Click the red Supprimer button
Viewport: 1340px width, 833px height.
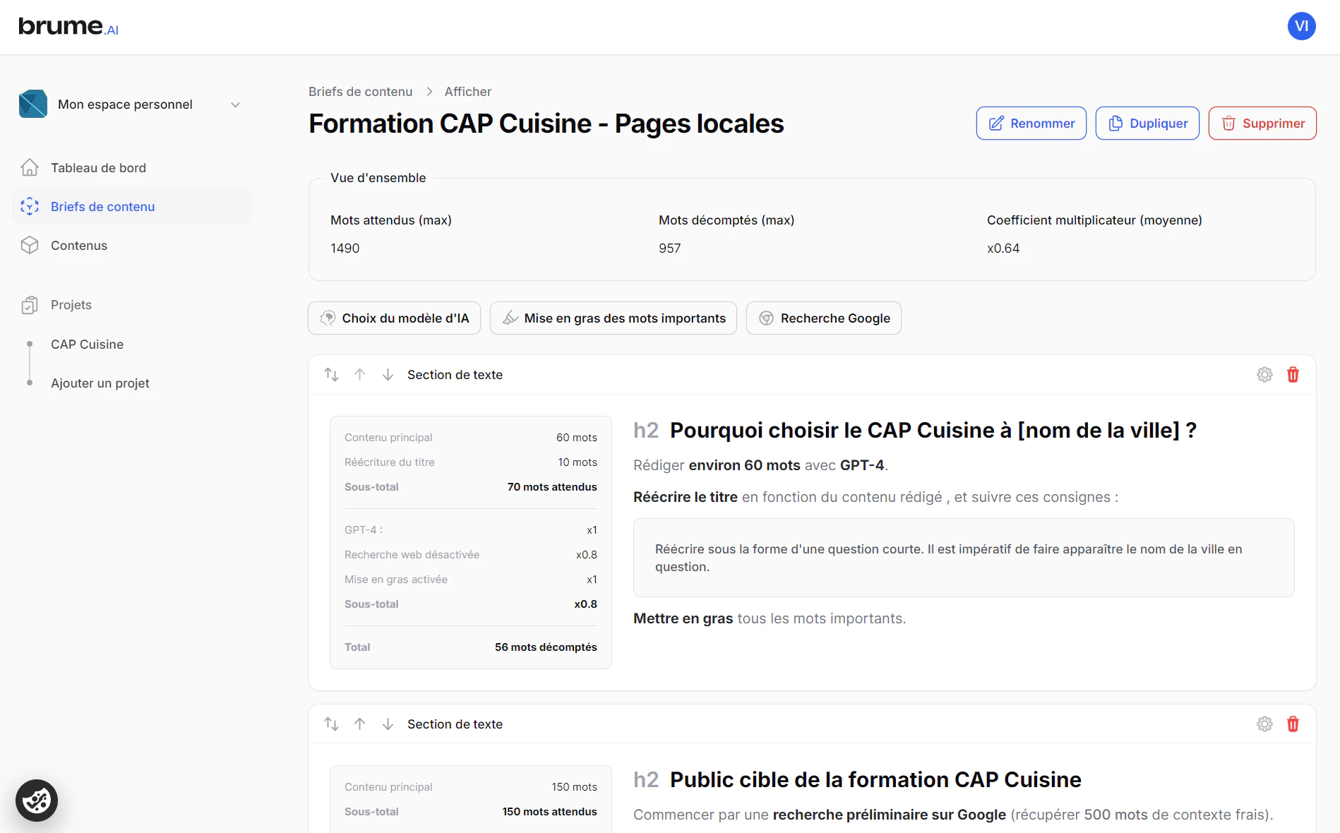1262,124
